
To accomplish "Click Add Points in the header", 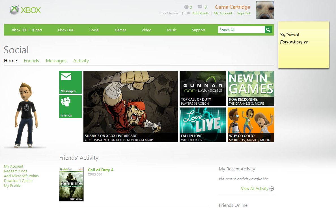I will pyautogui.click(x=200, y=13).
